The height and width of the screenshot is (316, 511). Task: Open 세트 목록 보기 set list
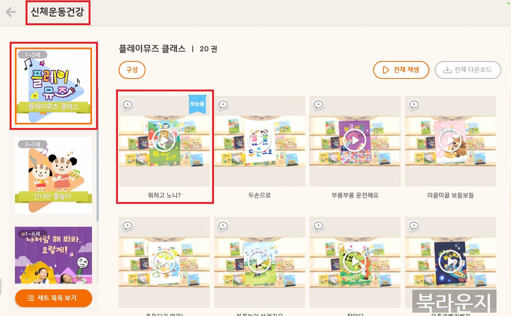(53, 298)
